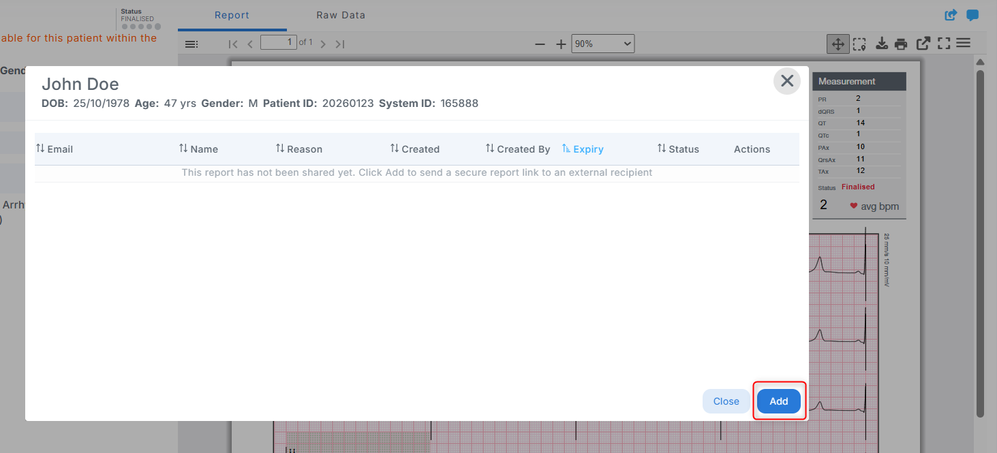Download the report PDF

(881, 43)
